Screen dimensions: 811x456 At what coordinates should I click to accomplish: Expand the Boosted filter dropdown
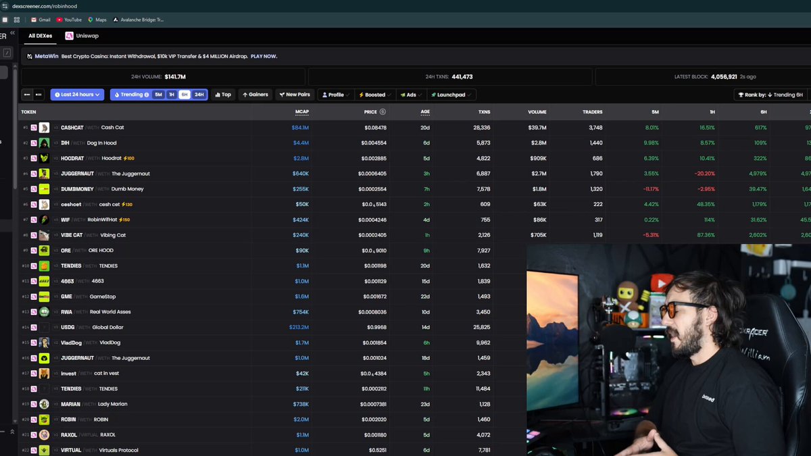coord(375,95)
